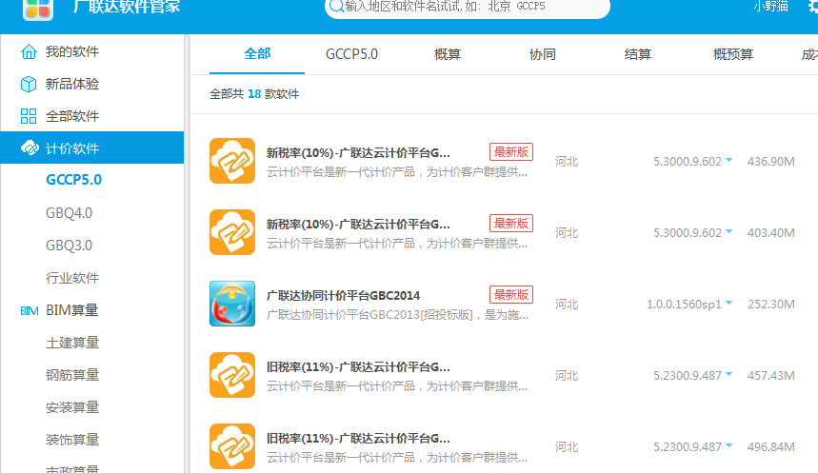The image size is (818, 473).
Task: Click the search magnifier icon
Action: [x=336, y=7]
